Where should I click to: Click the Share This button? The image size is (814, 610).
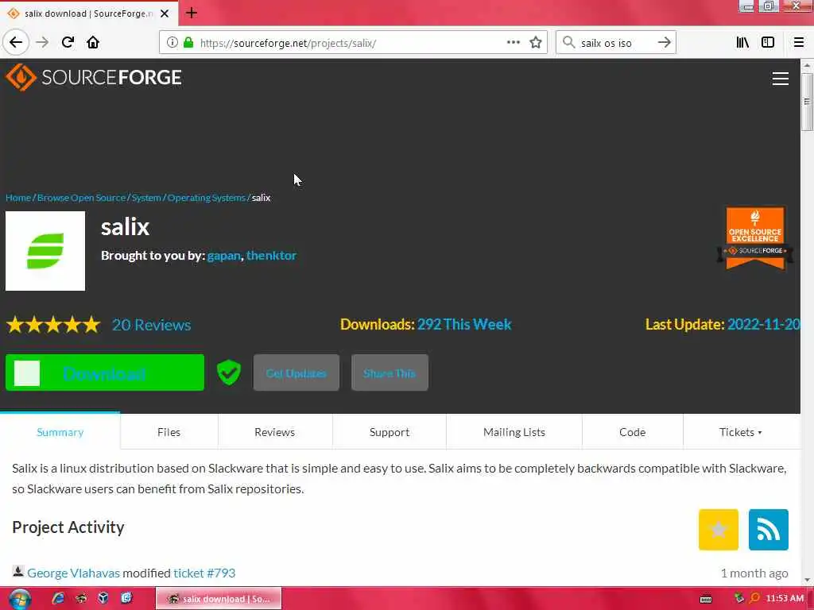[390, 373]
